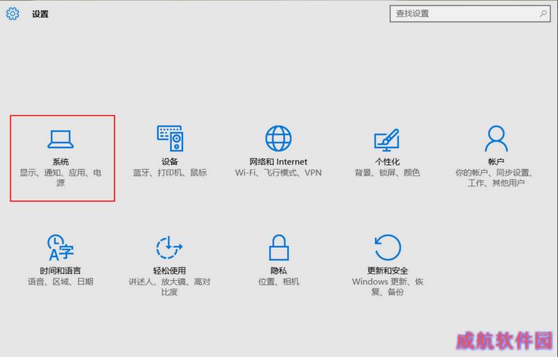This screenshot has width=558, height=357.
Task: Open the System (系统) laptop icon
Action: (x=61, y=139)
